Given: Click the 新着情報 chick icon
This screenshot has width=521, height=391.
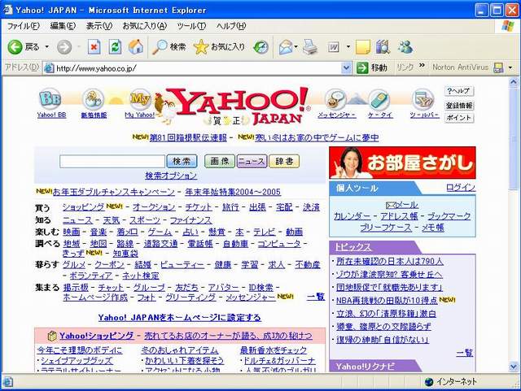Looking at the screenshot, I should (94, 99).
